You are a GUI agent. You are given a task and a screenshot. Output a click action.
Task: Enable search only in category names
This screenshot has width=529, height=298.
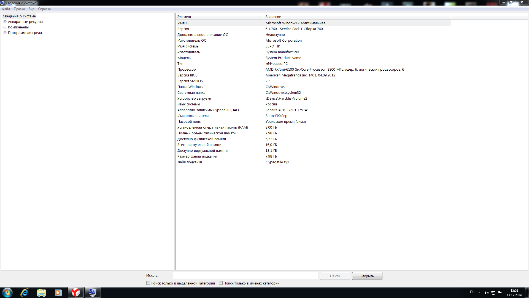coord(221,283)
